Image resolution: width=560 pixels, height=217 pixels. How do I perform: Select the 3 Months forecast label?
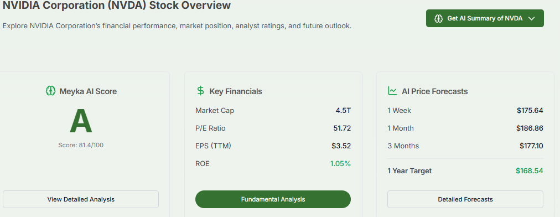(x=403, y=146)
